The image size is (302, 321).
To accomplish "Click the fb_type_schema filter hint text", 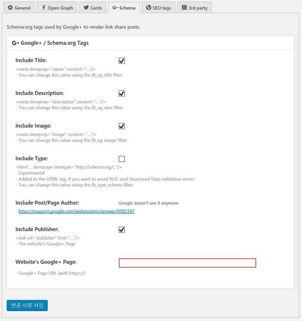I will pyautogui.click(x=74, y=185).
